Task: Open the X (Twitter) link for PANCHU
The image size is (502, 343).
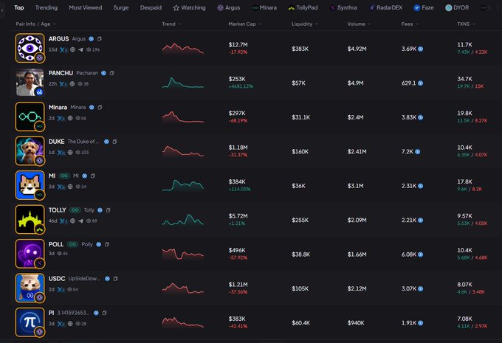Action: pos(63,84)
